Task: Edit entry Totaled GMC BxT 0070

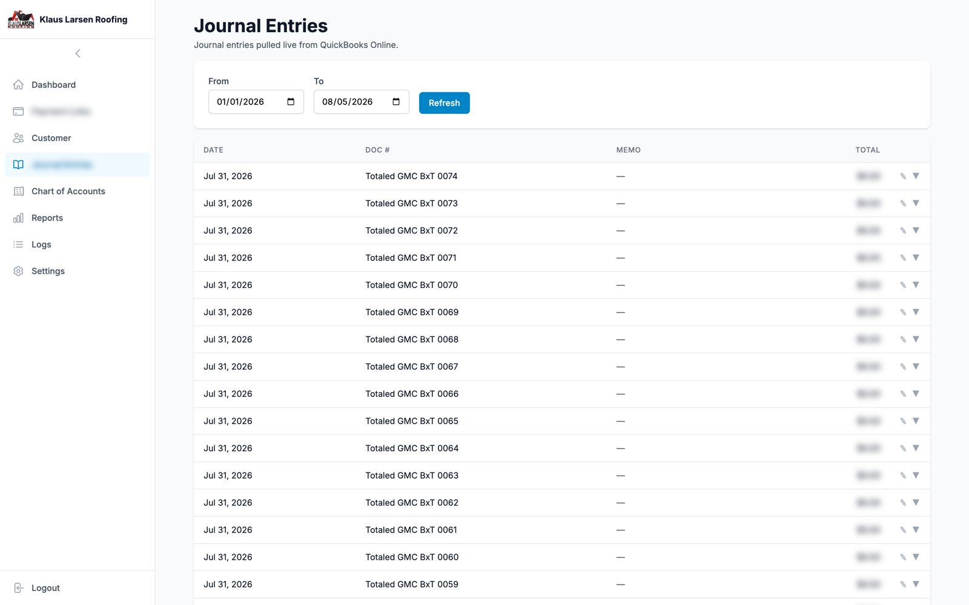Action: (x=903, y=285)
